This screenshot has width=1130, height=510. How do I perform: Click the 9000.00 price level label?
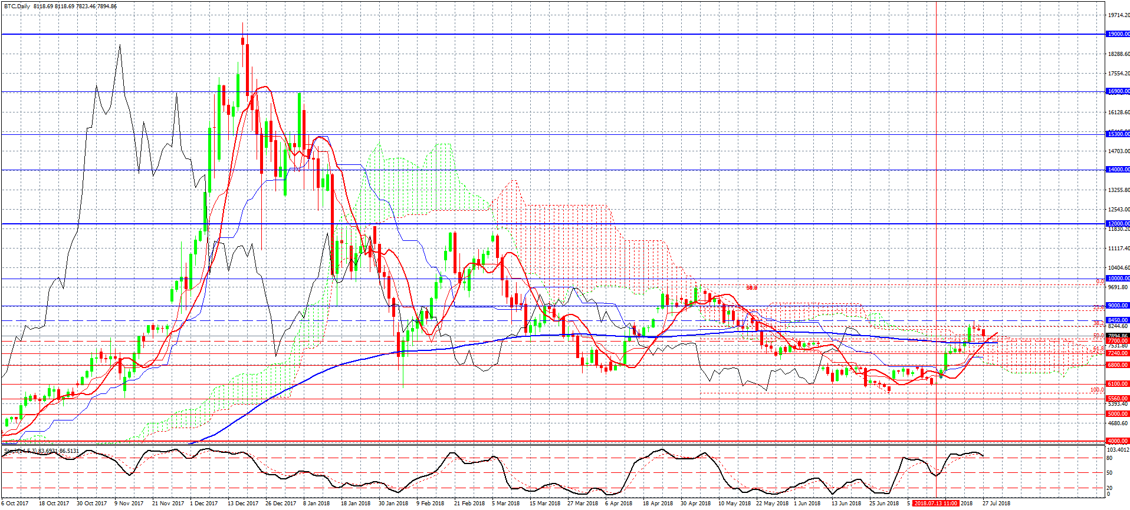click(x=1118, y=306)
